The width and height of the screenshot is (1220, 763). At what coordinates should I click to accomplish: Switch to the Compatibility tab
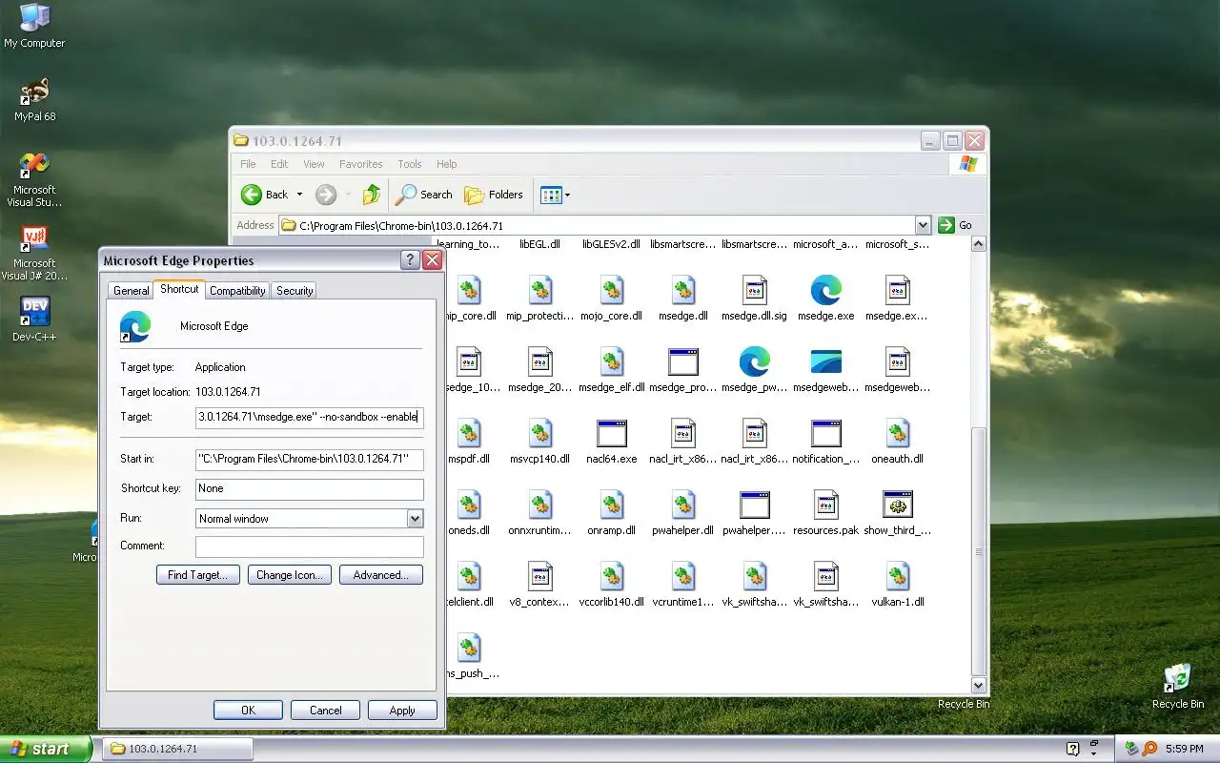pyautogui.click(x=237, y=291)
